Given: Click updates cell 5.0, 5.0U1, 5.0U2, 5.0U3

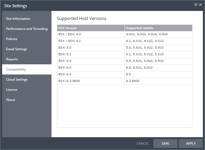Looking at the screenshot, I should (x=159, y=48).
